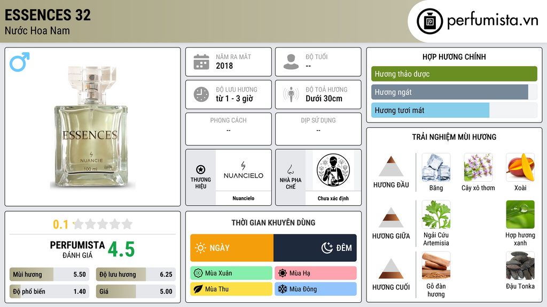
Task: Click the launch year value 2018
Action: 224,66
